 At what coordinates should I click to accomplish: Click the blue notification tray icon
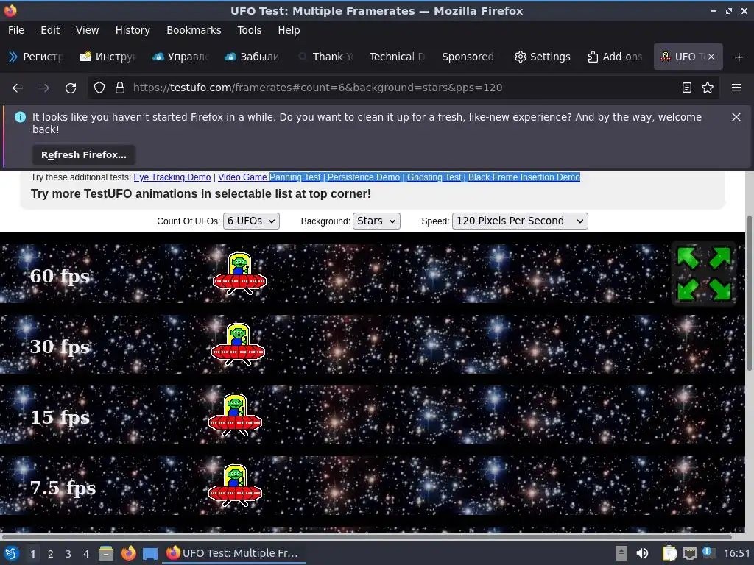coord(708,552)
